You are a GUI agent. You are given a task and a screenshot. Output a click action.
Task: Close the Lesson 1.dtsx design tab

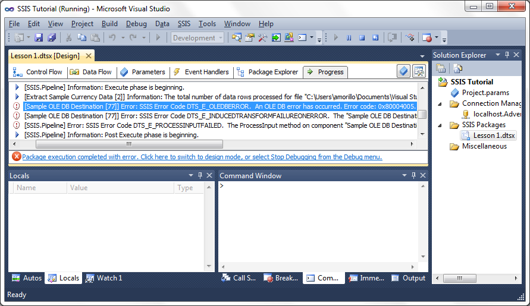[89, 56]
